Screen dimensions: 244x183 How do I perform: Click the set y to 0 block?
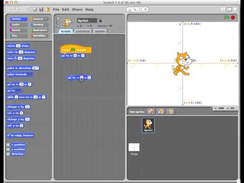point(15,126)
